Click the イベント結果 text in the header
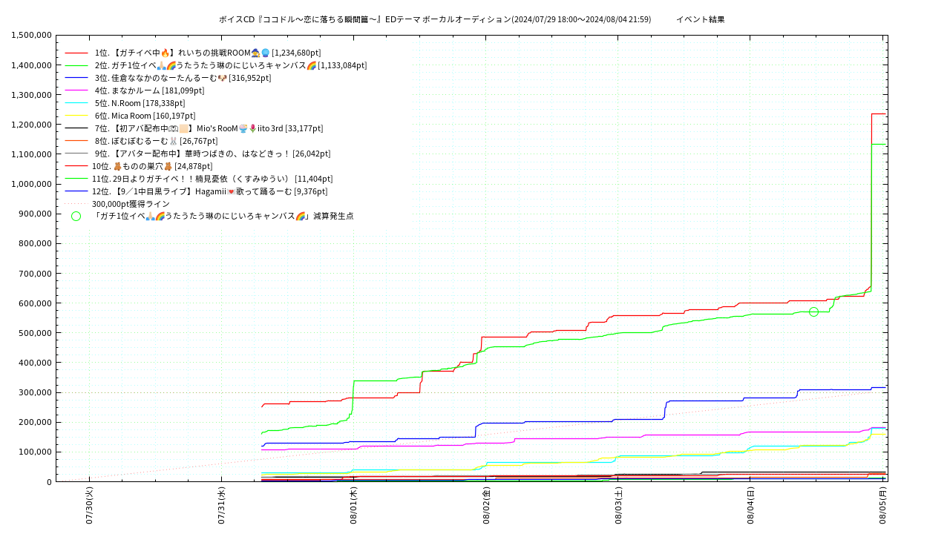The image size is (950, 534). click(700, 19)
